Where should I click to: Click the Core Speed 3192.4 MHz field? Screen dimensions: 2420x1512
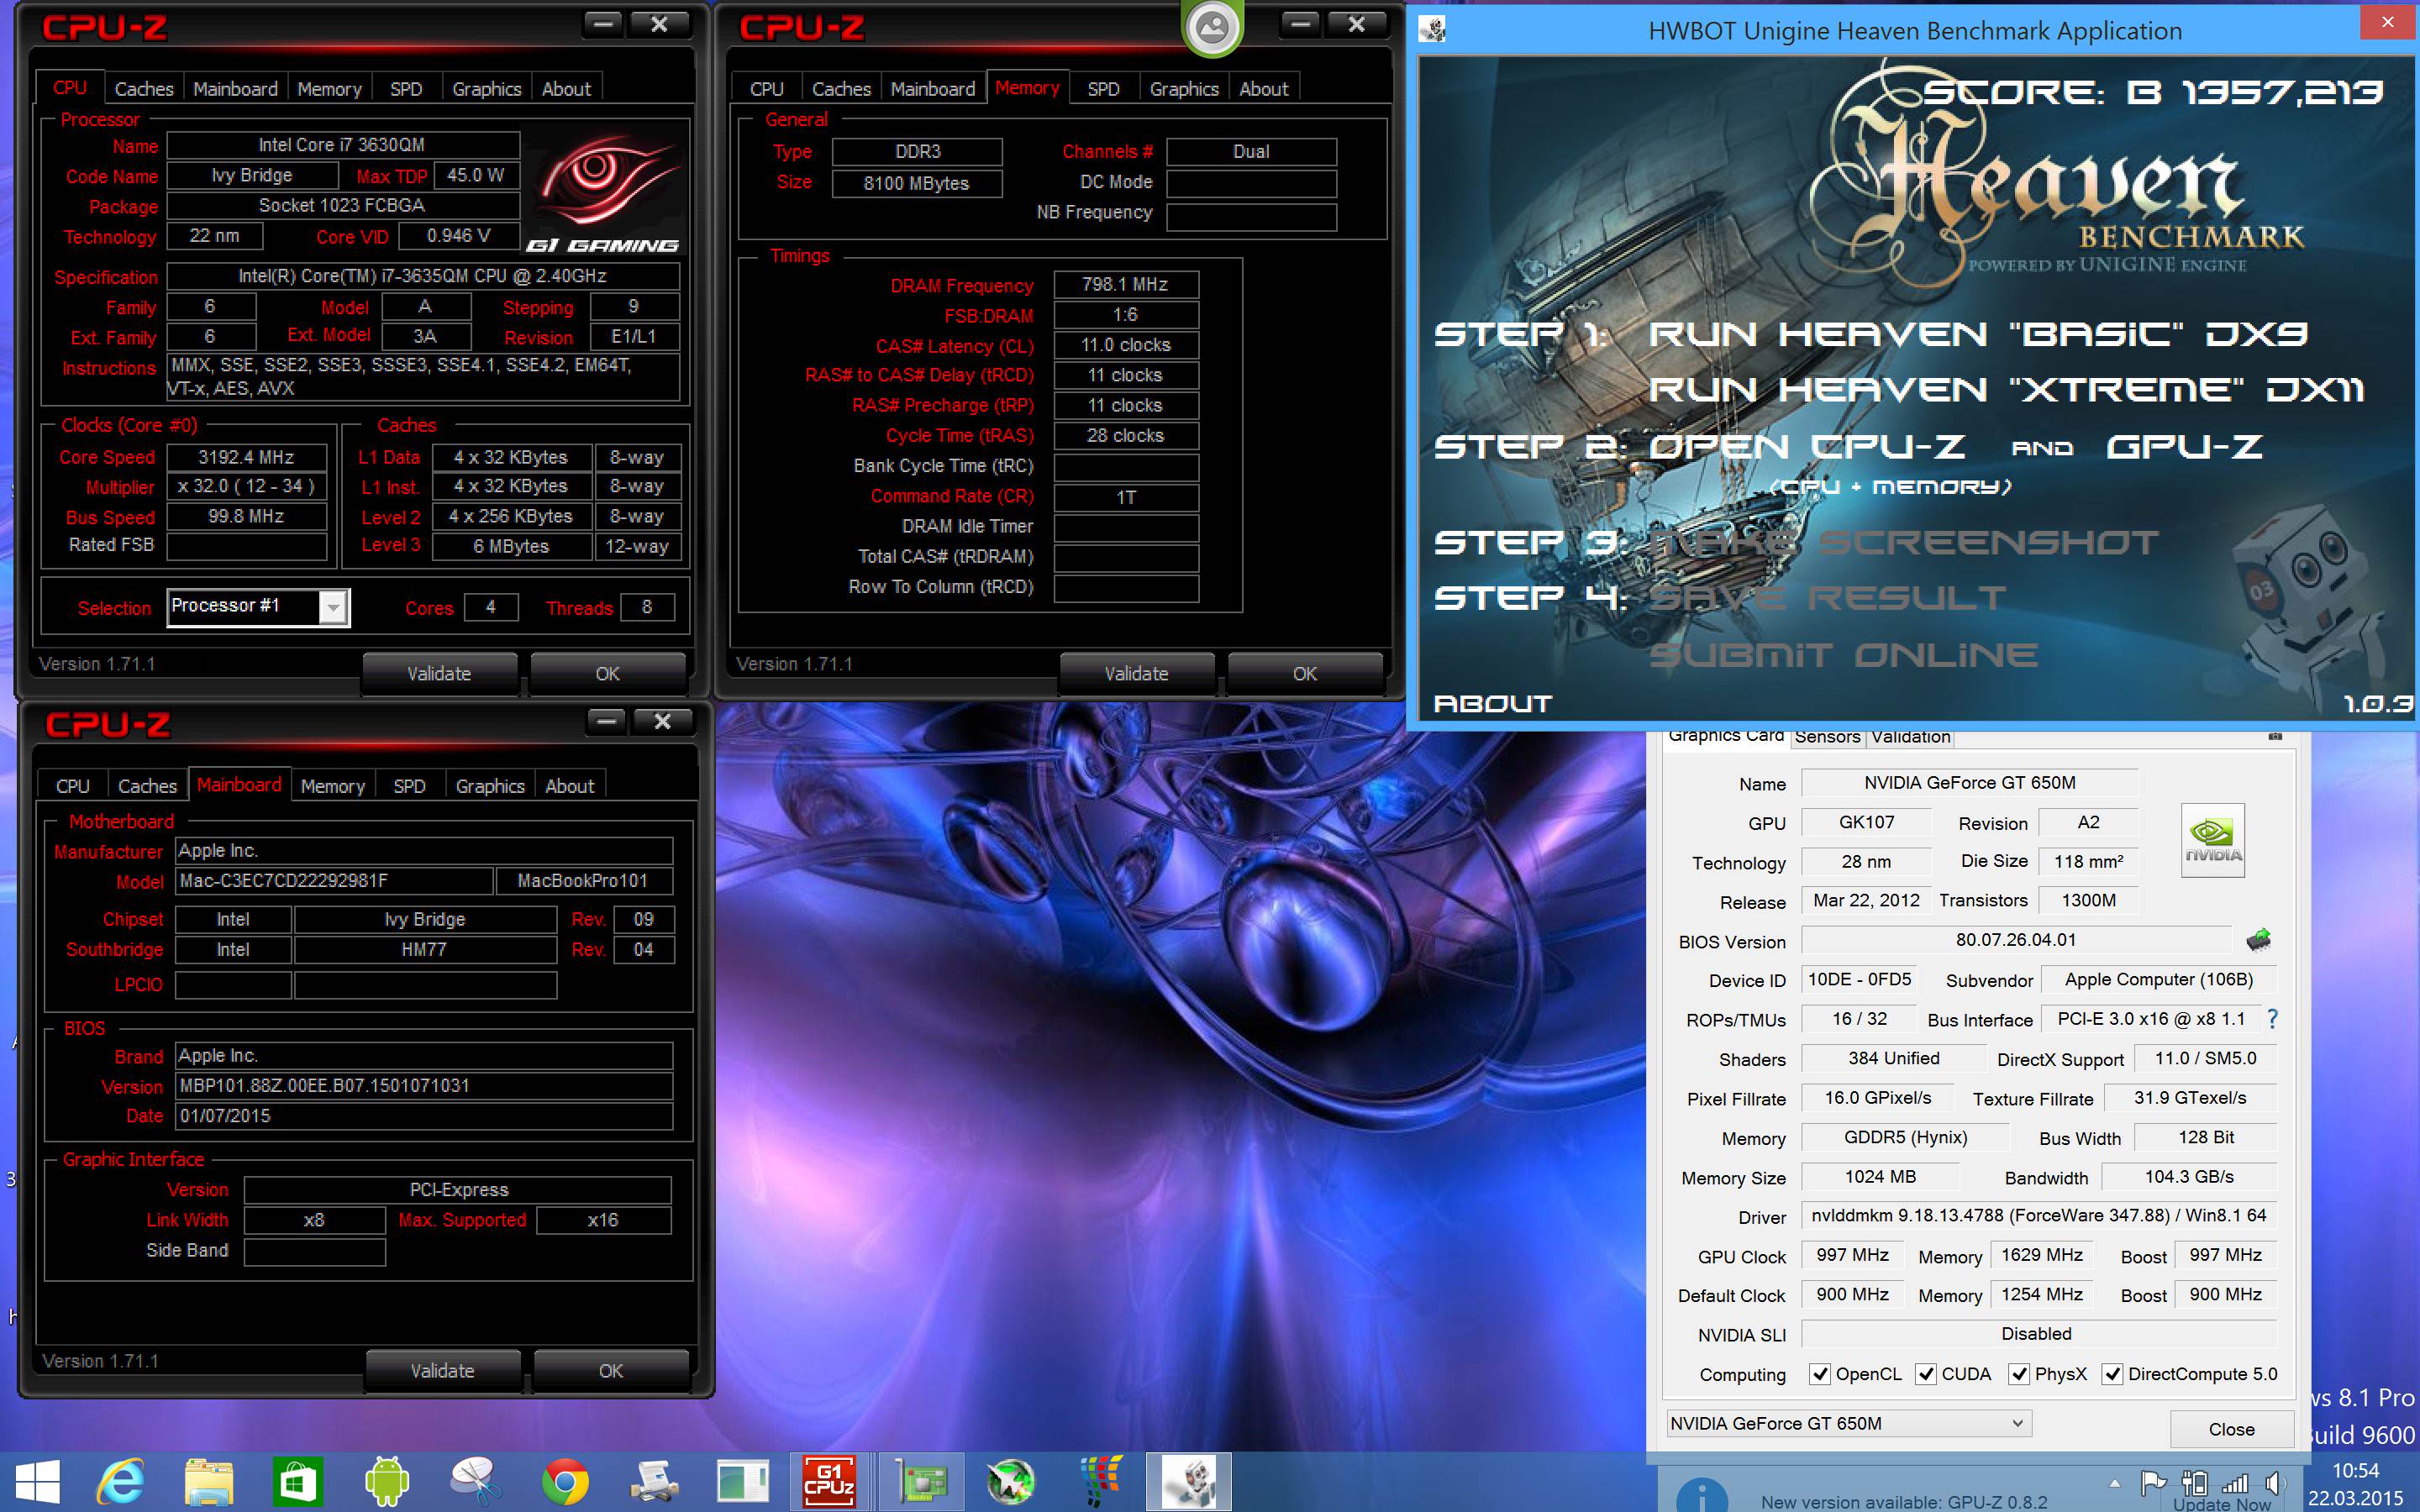tap(246, 457)
